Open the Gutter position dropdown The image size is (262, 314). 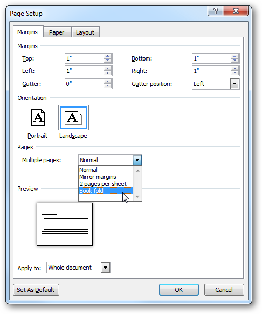[235, 84]
